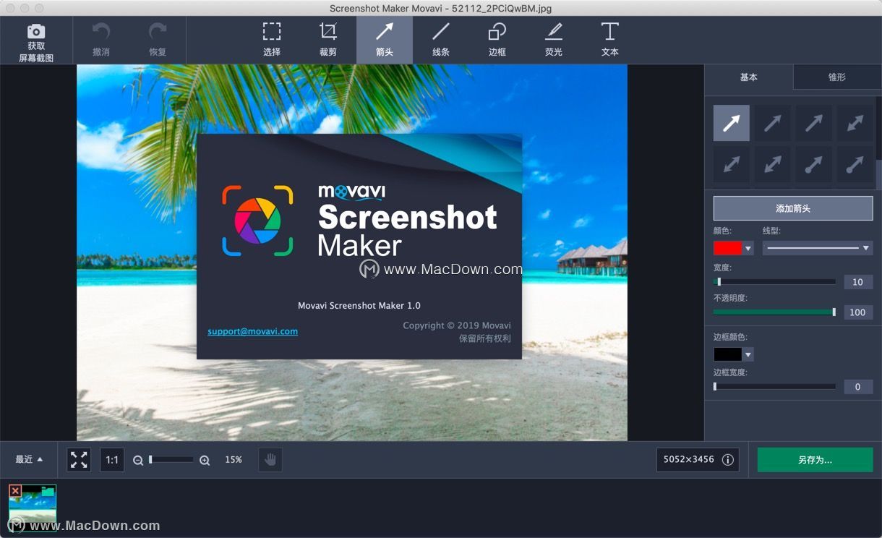Image resolution: width=882 pixels, height=538 pixels.
Task: Click the width value field showing 10
Action: click(858, 282)
